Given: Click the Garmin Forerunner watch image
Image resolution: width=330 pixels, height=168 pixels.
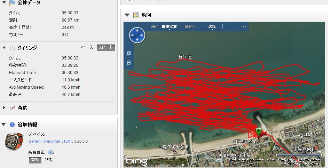Looking at the screenshot, I should click(x=14, y=142).
